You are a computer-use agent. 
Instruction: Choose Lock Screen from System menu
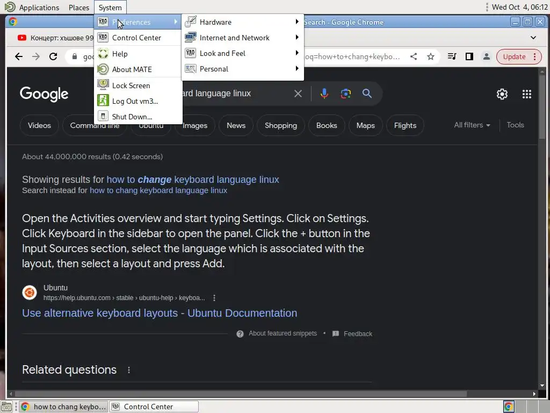[138, 86]
